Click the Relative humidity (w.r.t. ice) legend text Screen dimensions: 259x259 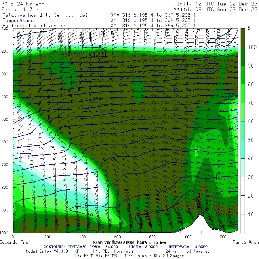pos(45,15)
